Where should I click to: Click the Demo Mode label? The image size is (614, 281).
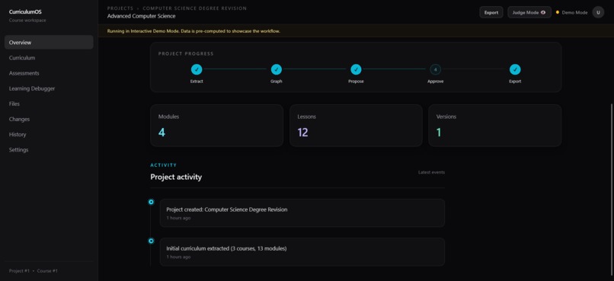click(x=574, y=12)
